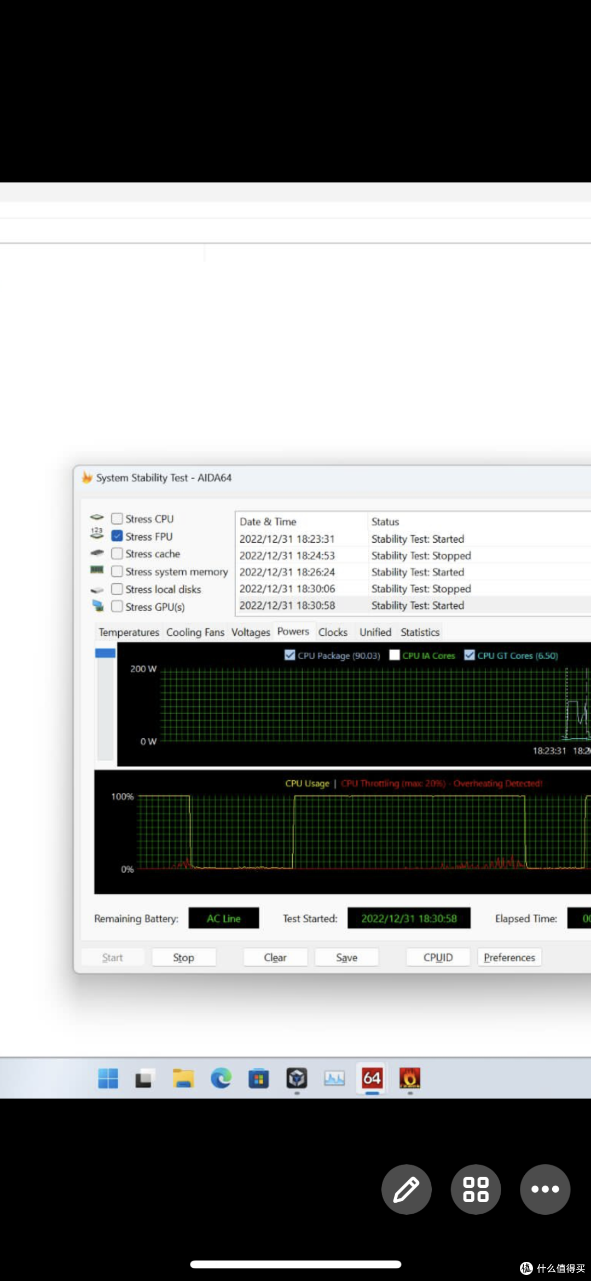
Task: Open Microsoft Store from taskbar
Action: (258, 1078)
